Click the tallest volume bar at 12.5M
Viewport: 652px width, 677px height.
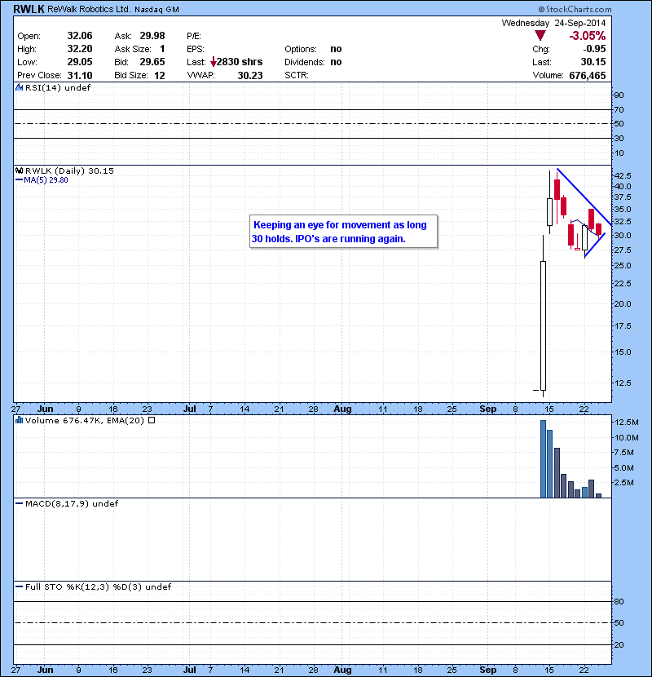543,459
